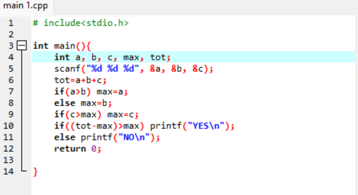Screen dimensions: 358x195
Task: Click the 'else printf("NO\n");' line
Action: [x=107, y=137]
